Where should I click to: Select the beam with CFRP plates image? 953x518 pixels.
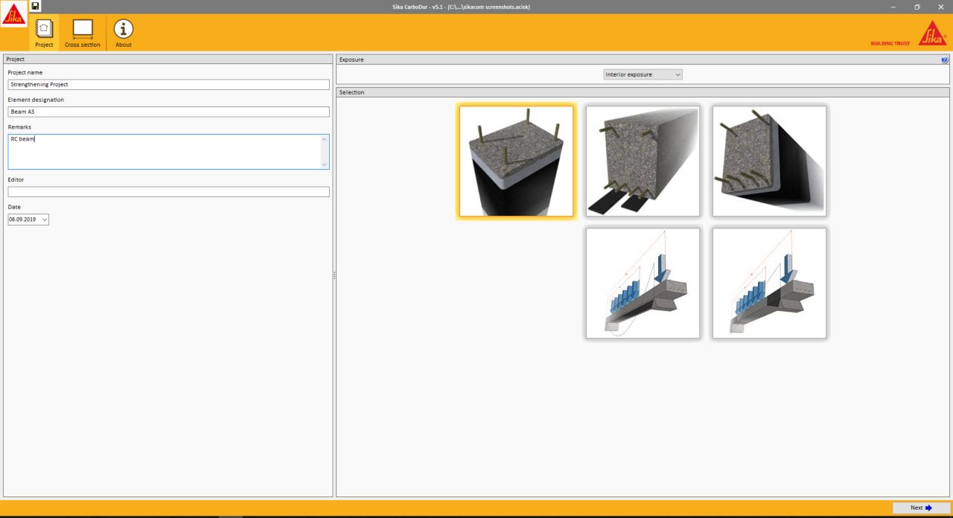tap(643, 162)
